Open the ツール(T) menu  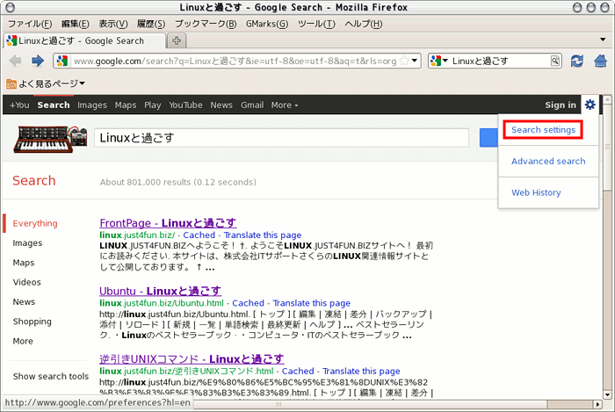[x=316, y=23]
